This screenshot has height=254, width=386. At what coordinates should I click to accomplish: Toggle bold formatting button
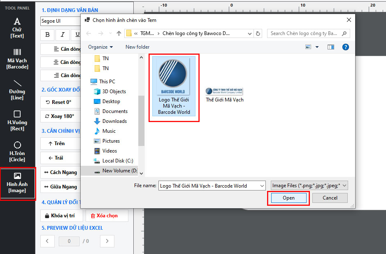point(47,35)
